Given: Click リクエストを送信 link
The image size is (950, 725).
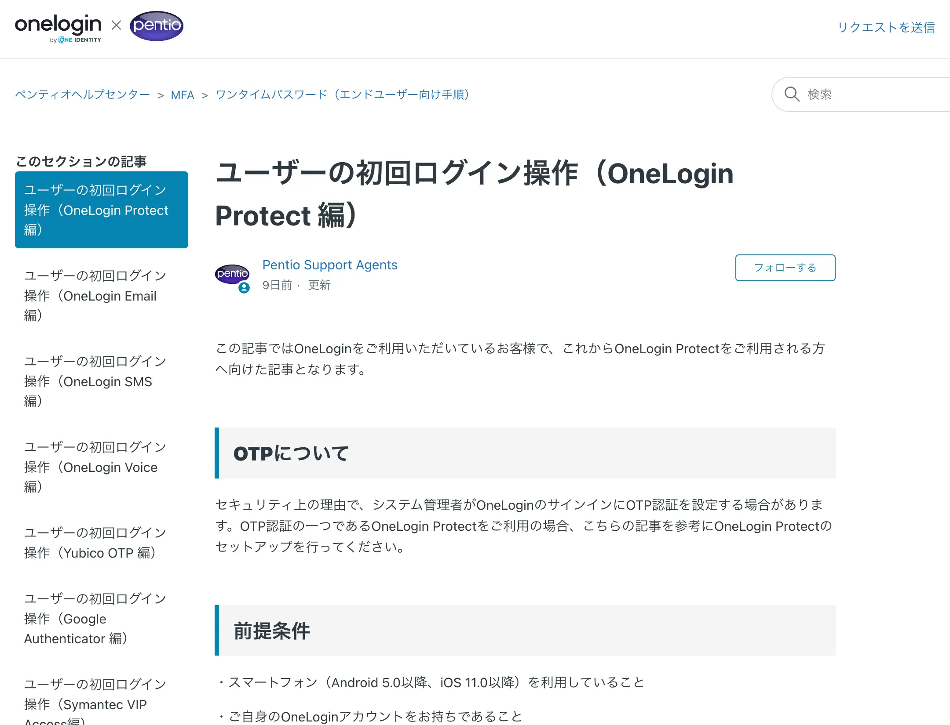Looking at the screenshot, I should coord(886,27).
